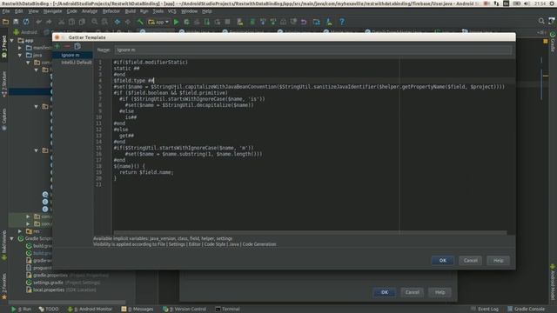Click the Save All toolbar icon
The image size is (557, 313).
tap(16, 22)
